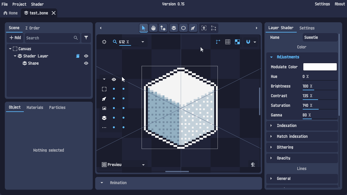Click the Modulate Color white swatch
347x195 pixels.
320,67
